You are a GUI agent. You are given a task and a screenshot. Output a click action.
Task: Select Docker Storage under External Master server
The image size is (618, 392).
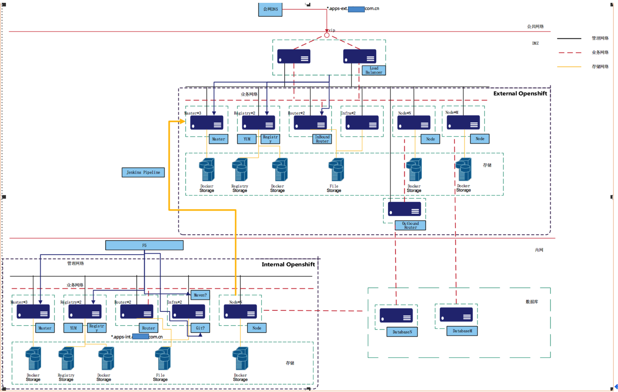207,169
